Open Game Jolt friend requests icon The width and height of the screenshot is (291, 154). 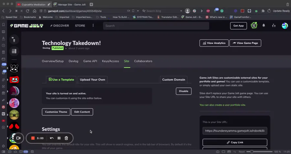tap(274, 26)
